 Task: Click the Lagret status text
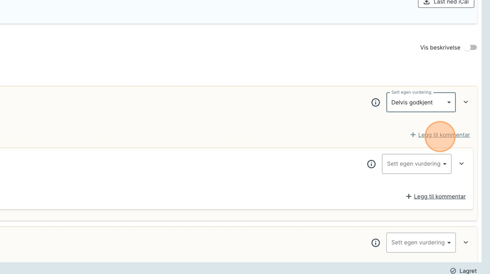pos(468,271)
